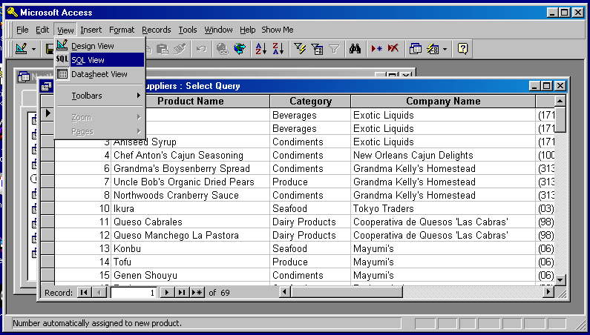Open the Format menu
Screen dimensions: 590x335
pyautogui.click(x=122, y=30)
